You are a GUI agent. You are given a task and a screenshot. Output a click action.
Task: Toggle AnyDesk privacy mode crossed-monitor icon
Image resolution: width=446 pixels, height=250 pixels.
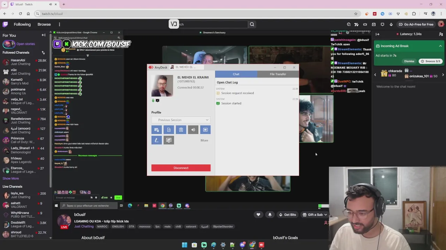tap(169, 140)
